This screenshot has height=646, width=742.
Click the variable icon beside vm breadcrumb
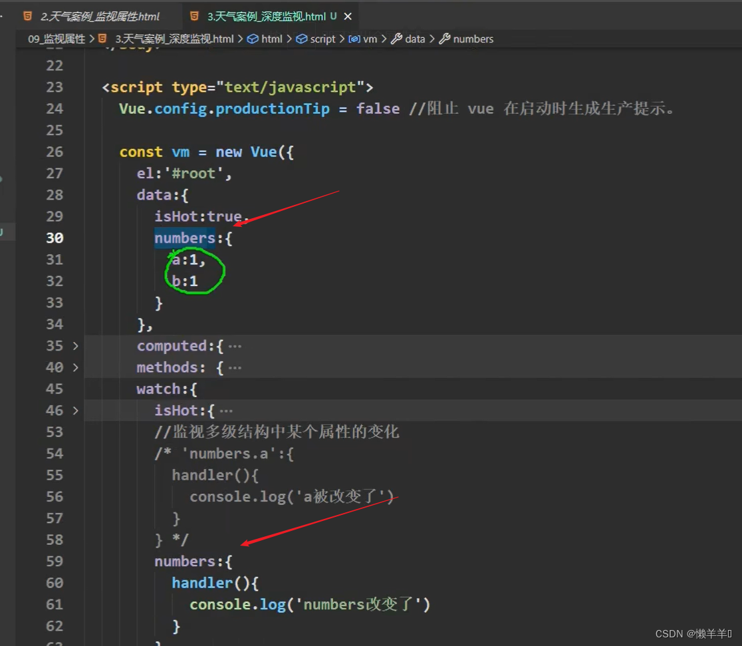point(354,39)
